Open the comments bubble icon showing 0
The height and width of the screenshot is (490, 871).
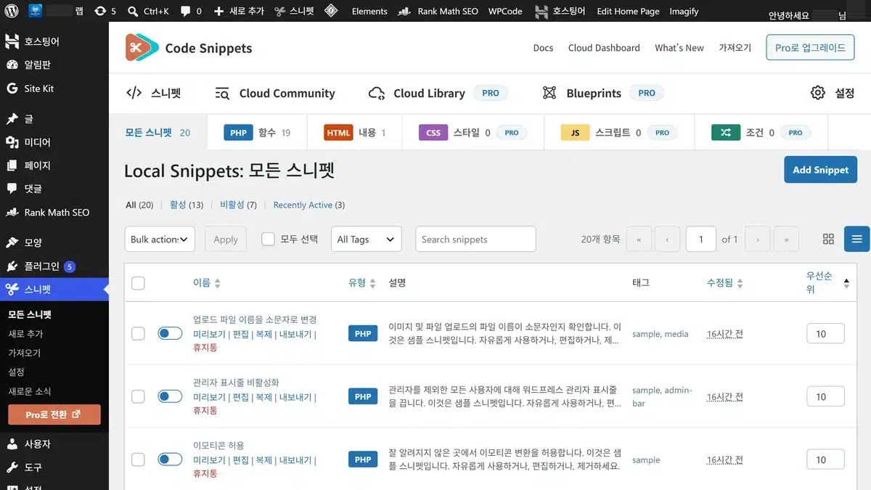192,11
